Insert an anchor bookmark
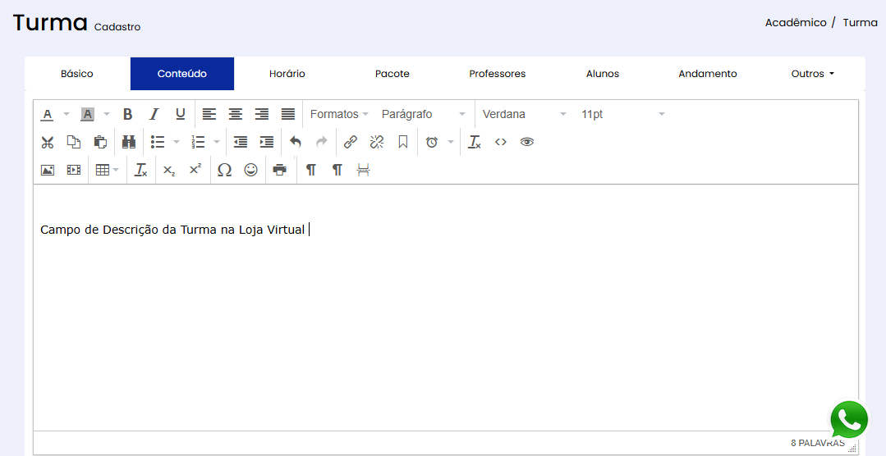The height and width of the screenshot is (456, 886). tap(403, 142)
